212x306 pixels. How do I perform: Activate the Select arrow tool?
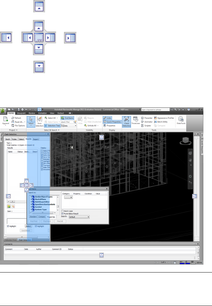pyautogui.click(x=31, y=119)
